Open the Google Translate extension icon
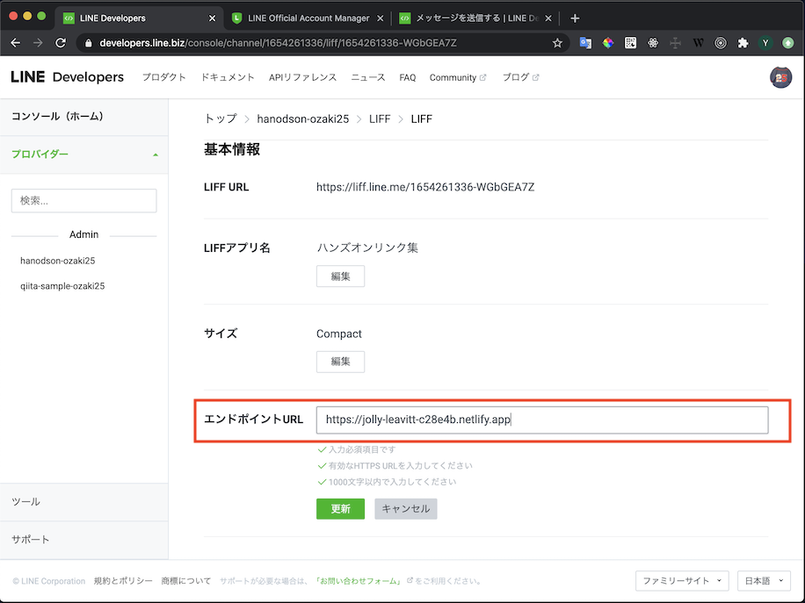 585,43
